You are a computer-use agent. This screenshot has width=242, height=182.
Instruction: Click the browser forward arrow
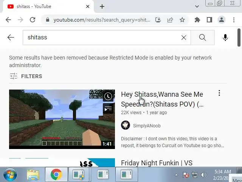[x=20, y=20]
